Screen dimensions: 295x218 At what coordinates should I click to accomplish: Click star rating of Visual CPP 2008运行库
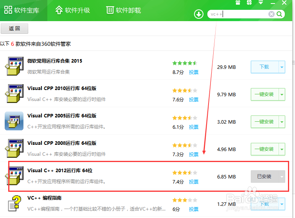[185, 145]
